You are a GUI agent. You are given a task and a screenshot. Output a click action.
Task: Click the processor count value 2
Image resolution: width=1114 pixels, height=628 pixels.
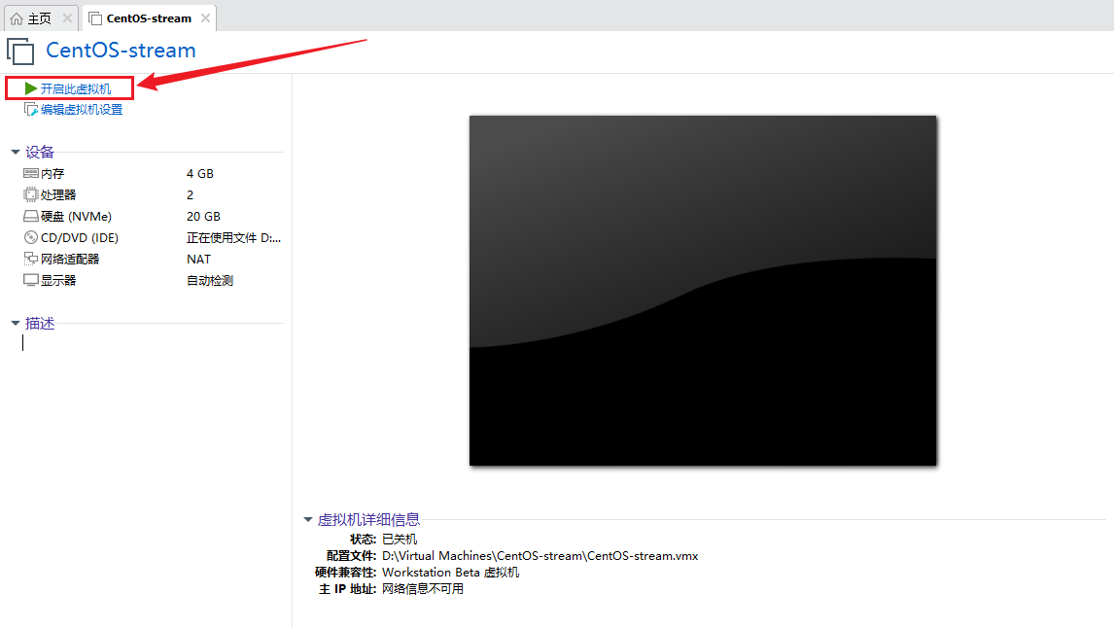click(190, 194)
